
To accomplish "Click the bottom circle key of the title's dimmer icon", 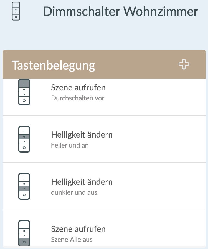I will [x=16, y=17].
